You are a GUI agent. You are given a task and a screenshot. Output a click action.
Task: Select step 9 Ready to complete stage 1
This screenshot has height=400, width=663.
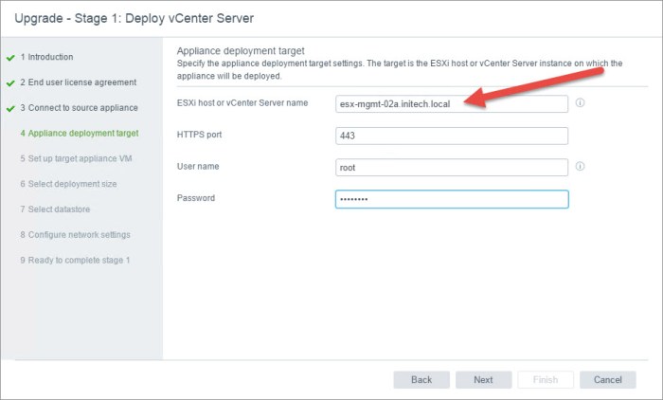click(75, 260)
